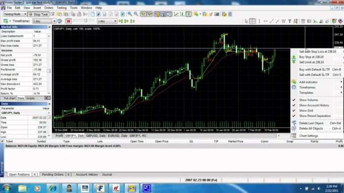Viewport: 344px width, 193px height.
Task: Click the zoom in magnifier icon
Action: 130,14
